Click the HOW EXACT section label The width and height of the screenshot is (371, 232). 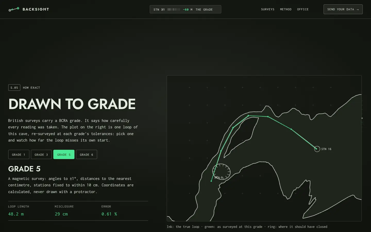point(31,88)
